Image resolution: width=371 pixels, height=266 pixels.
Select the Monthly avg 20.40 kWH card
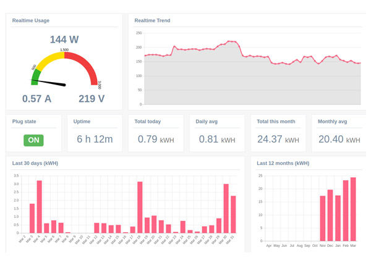[339, 133]
